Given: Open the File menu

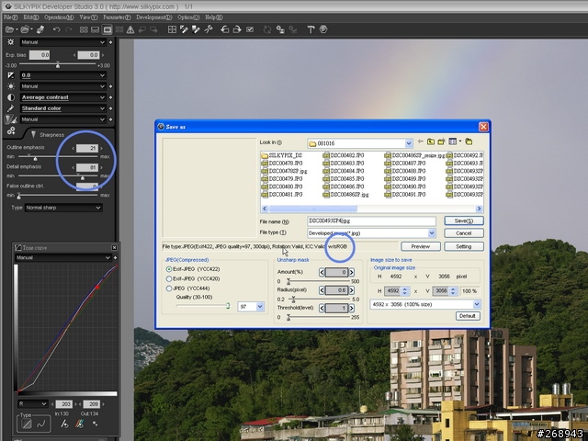Looking at the screenshot, I should pos(10,17).
